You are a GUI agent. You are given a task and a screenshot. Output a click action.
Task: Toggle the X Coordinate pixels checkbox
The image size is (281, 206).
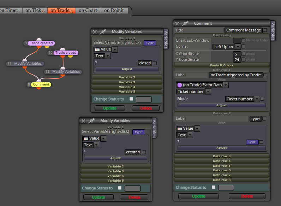tap(243, 54)
